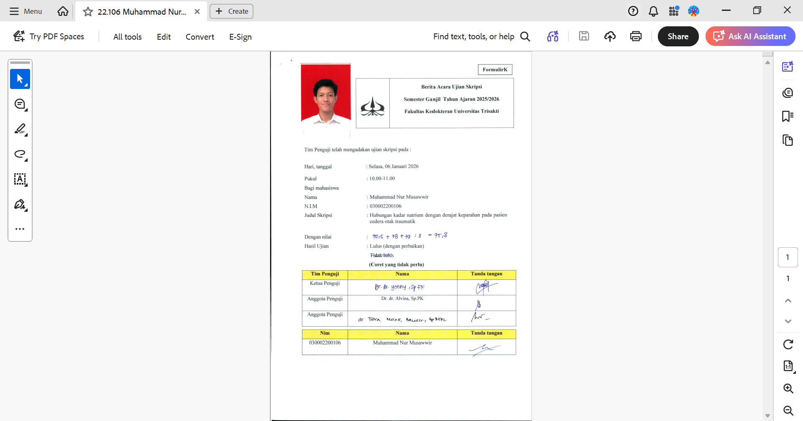The width and height of the screenshot is (803, 421).
Task: Star the document as favorite
Action: 88,12
